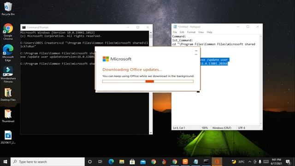Click the Office taskbar icon
Viewport: 295px width, 166px height.
217,162
